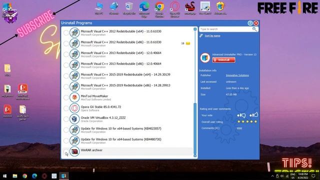
Task: Check the Visual C++ 2015-2019 x64 row checkbox
Action: pos(66,76)
